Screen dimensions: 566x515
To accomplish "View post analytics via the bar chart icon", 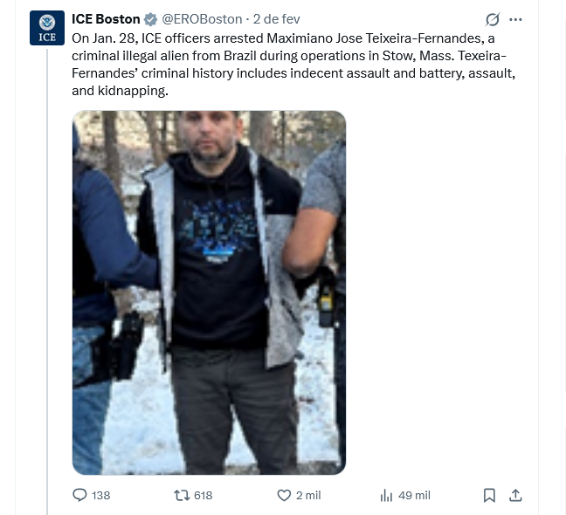I will pyautogui.click(x=386, y=495).
